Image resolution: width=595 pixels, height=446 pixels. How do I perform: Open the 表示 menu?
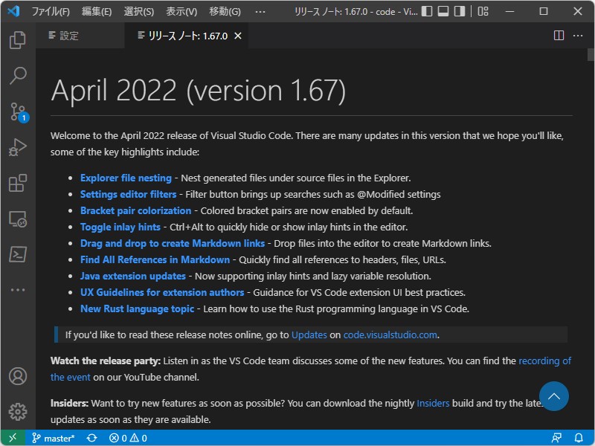[x=181, y=11]
